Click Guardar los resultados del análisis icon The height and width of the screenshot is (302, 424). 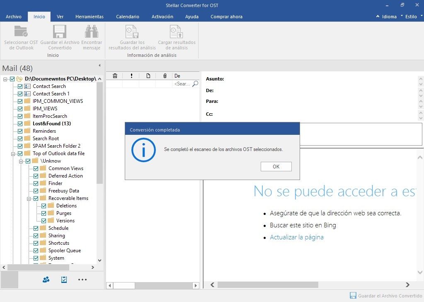point(132,32)
